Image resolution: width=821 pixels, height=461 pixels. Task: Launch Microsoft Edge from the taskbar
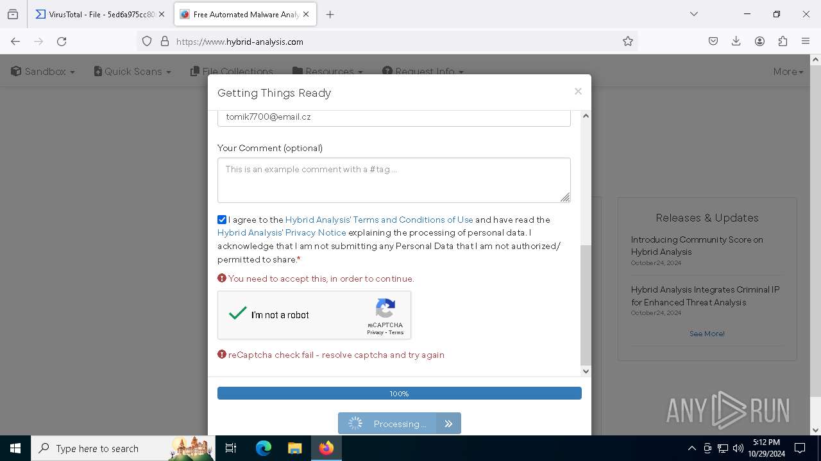pyautogui.click(x=264, y=448)
